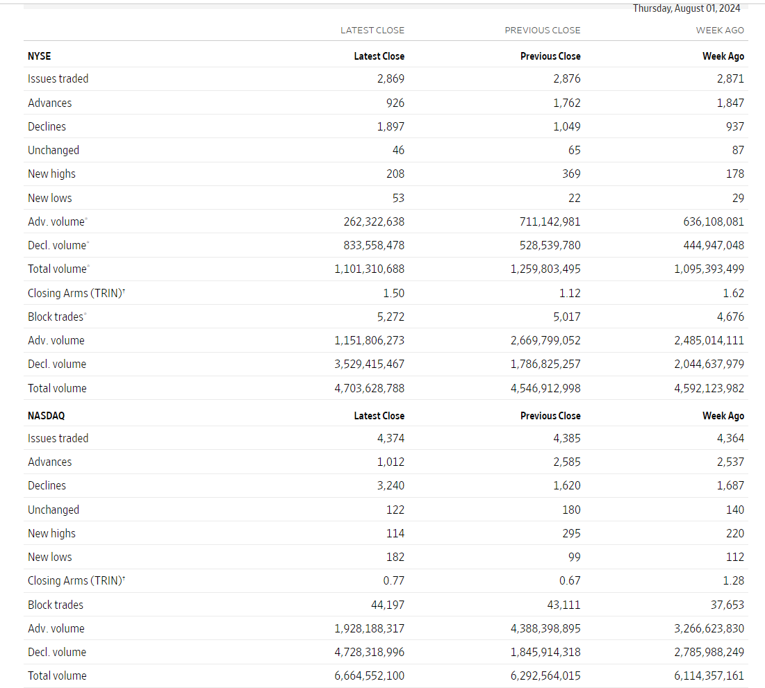Click the NASDAQ advancing volume value 1,928,188,317

370,628
